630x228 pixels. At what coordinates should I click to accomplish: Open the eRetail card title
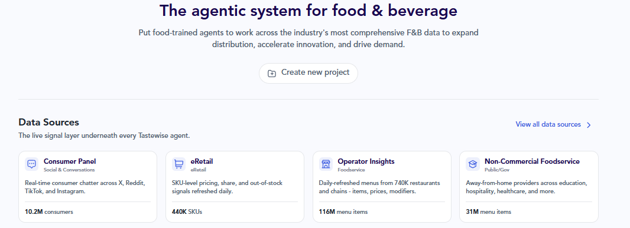202,161
